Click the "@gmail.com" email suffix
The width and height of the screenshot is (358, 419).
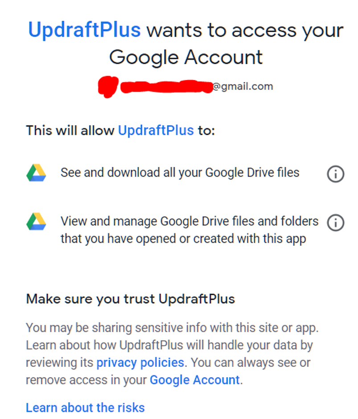coord(243,86)
